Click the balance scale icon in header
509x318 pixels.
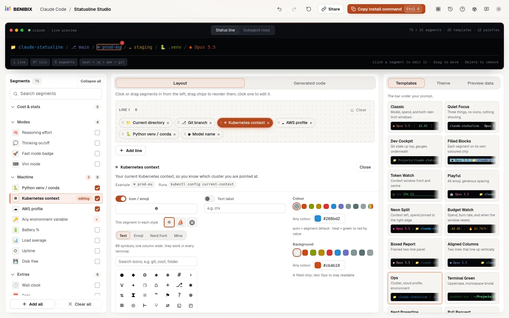tap(474, 9)
